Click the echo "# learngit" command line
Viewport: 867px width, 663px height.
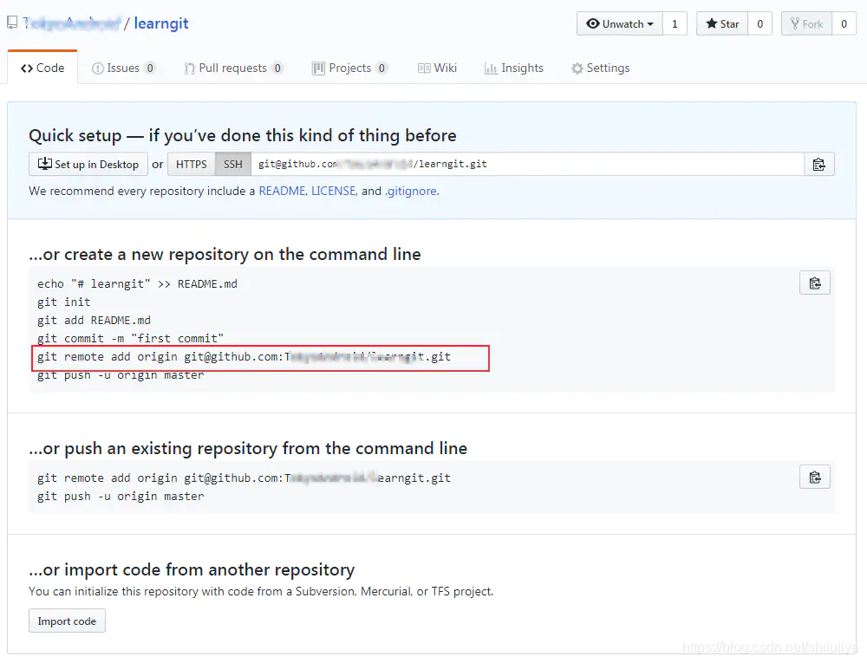[137, 283]
